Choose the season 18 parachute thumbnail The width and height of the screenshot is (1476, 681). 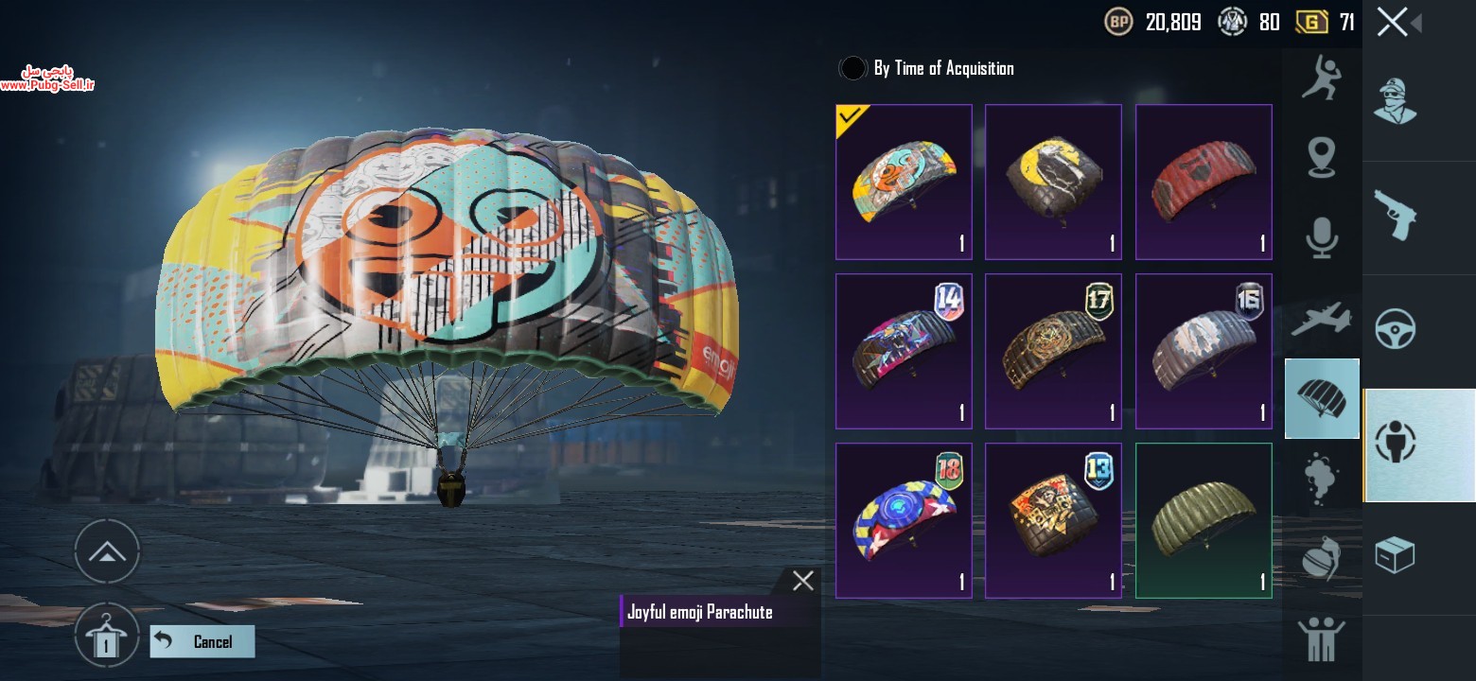click(x=904, y=521)
